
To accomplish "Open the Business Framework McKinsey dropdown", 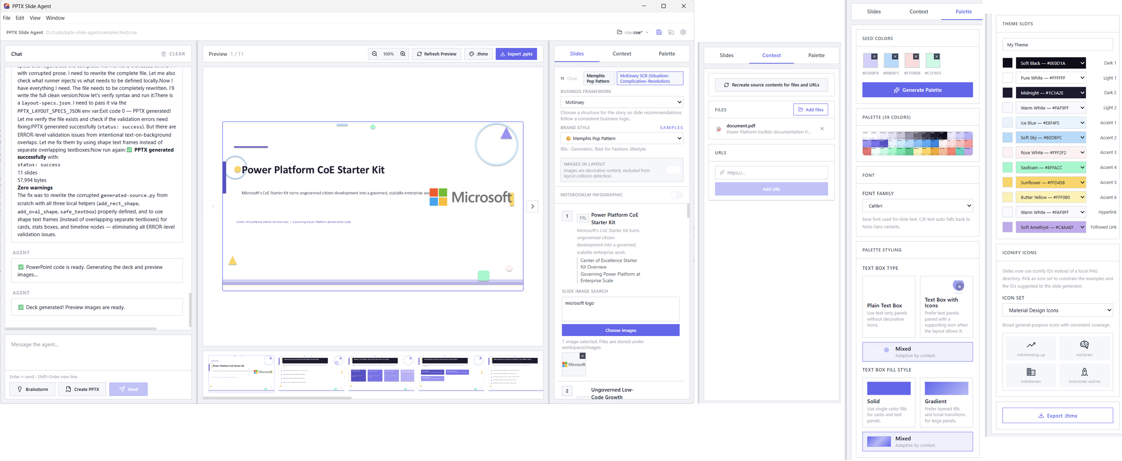I will [x=621, y=102].
